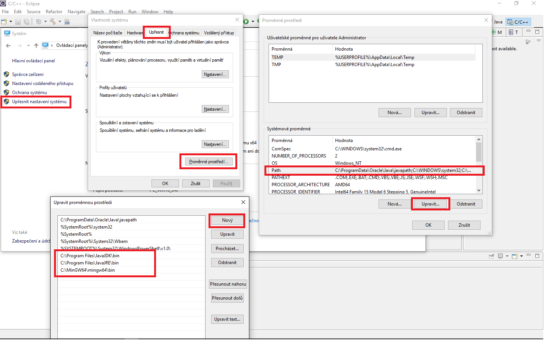Select the C/C++ perspective button

(x=518, y=22)
